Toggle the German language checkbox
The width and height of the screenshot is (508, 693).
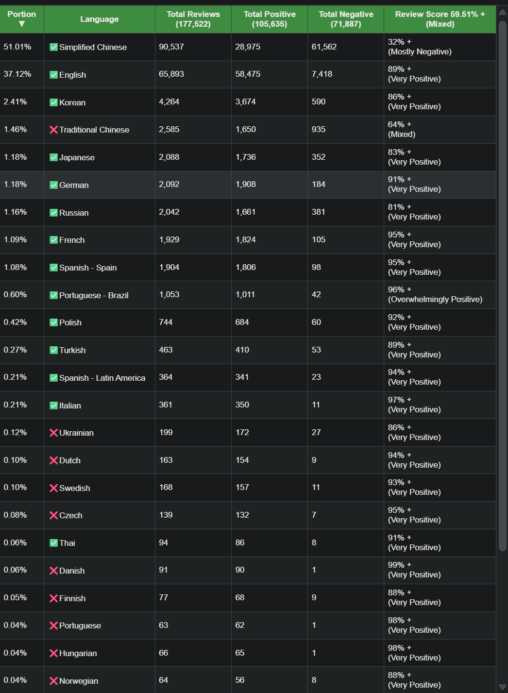[x=54, y=185]
